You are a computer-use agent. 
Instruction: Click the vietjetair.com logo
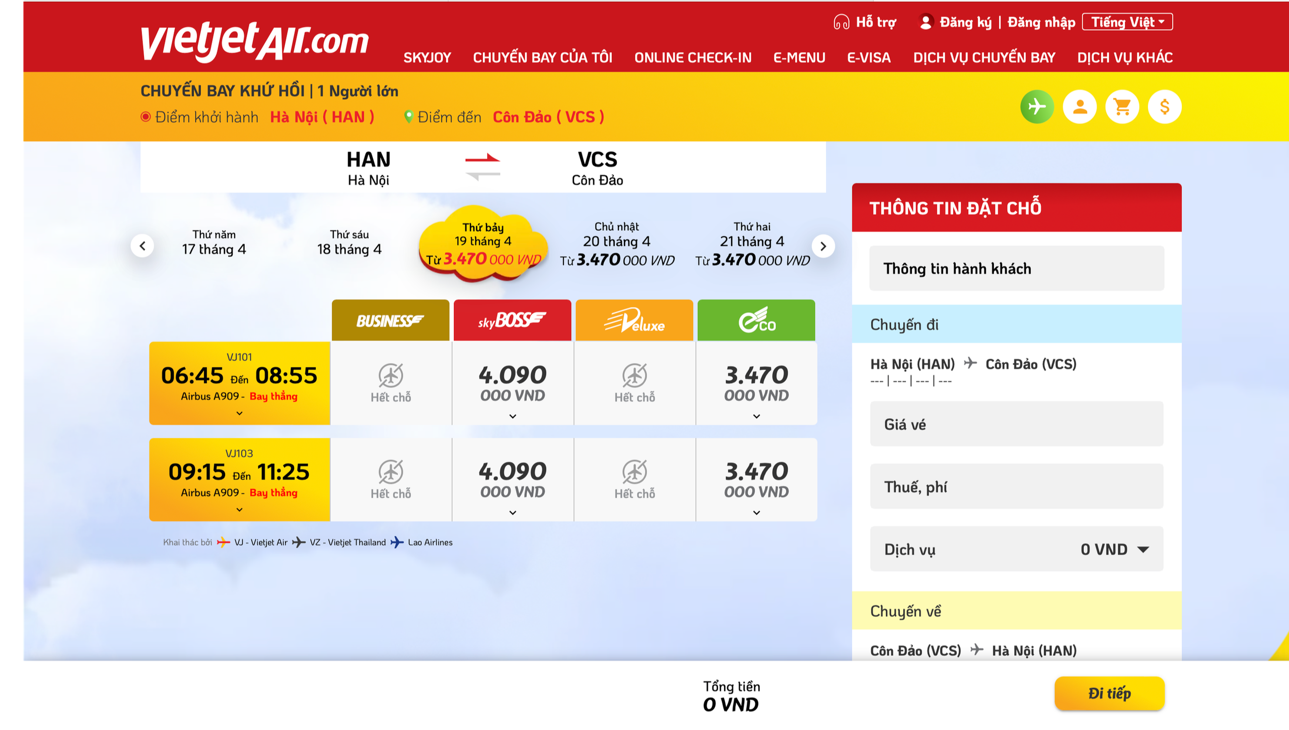coord(255,41)
